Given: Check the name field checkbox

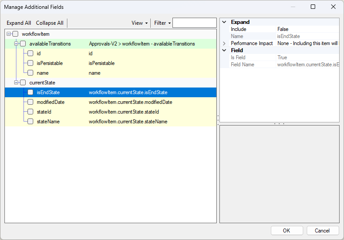Looking at the screenshot, I should point(30,73).
